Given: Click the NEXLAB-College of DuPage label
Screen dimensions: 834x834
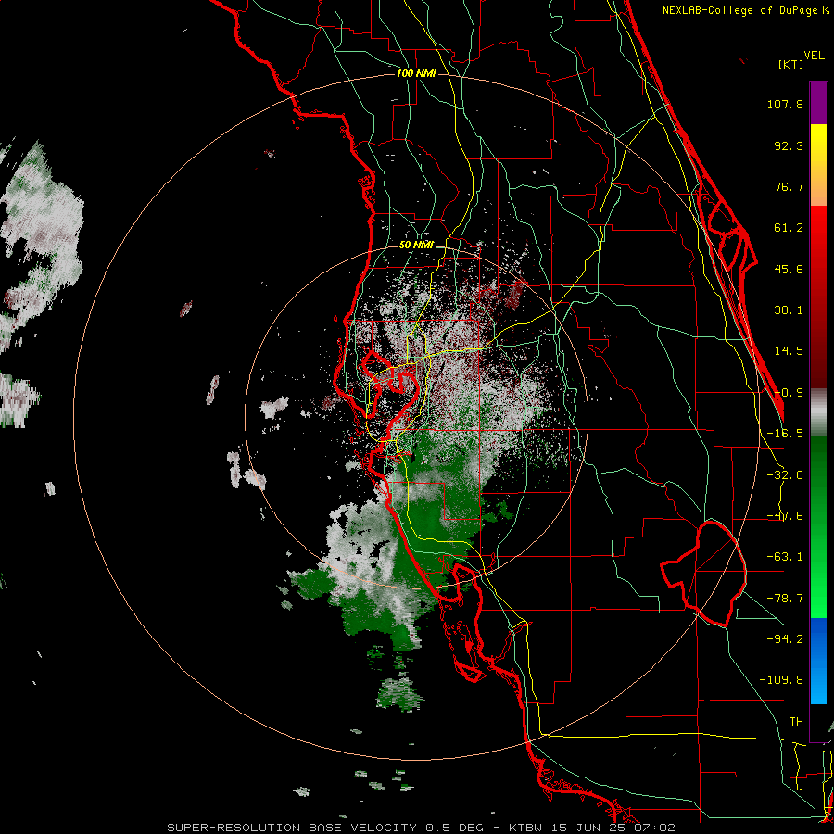Looking at the screenshot, I should 746,10.
